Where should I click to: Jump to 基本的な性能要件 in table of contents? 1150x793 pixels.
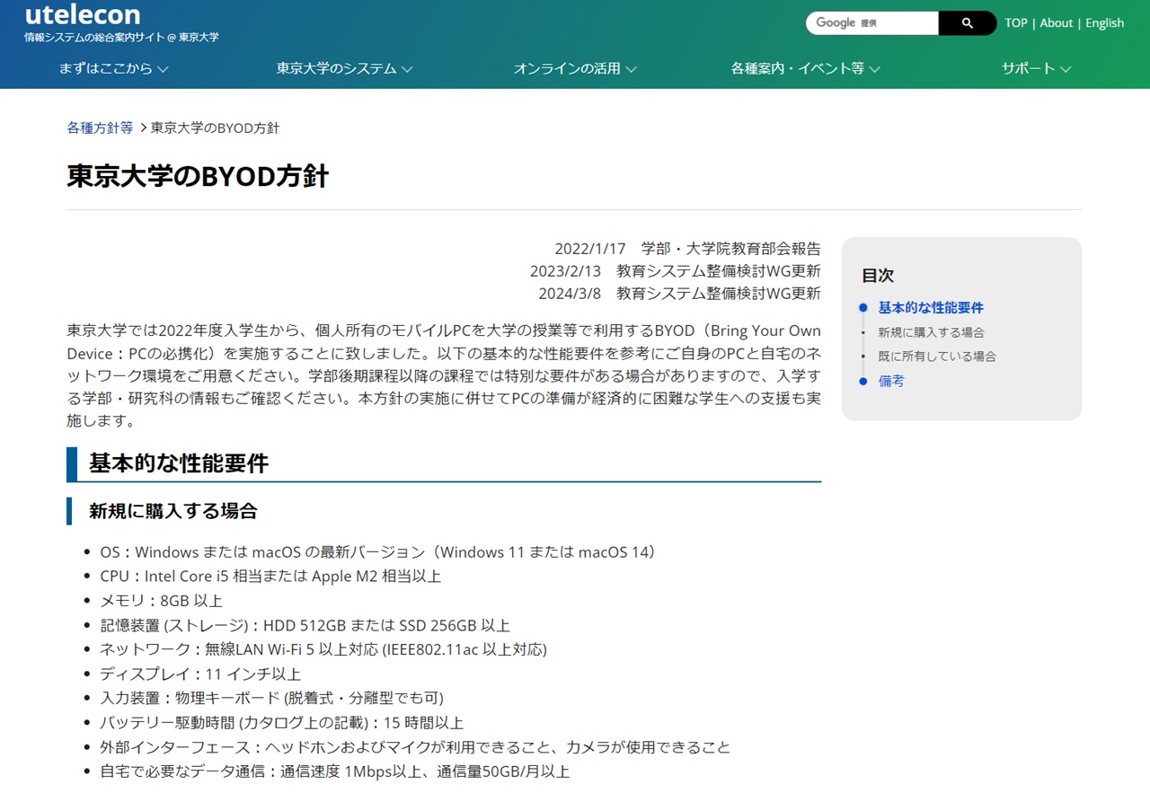(x=931, y=307)
